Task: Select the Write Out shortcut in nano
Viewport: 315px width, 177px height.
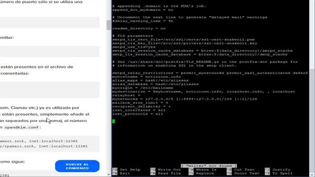Action: pos(165,170)
